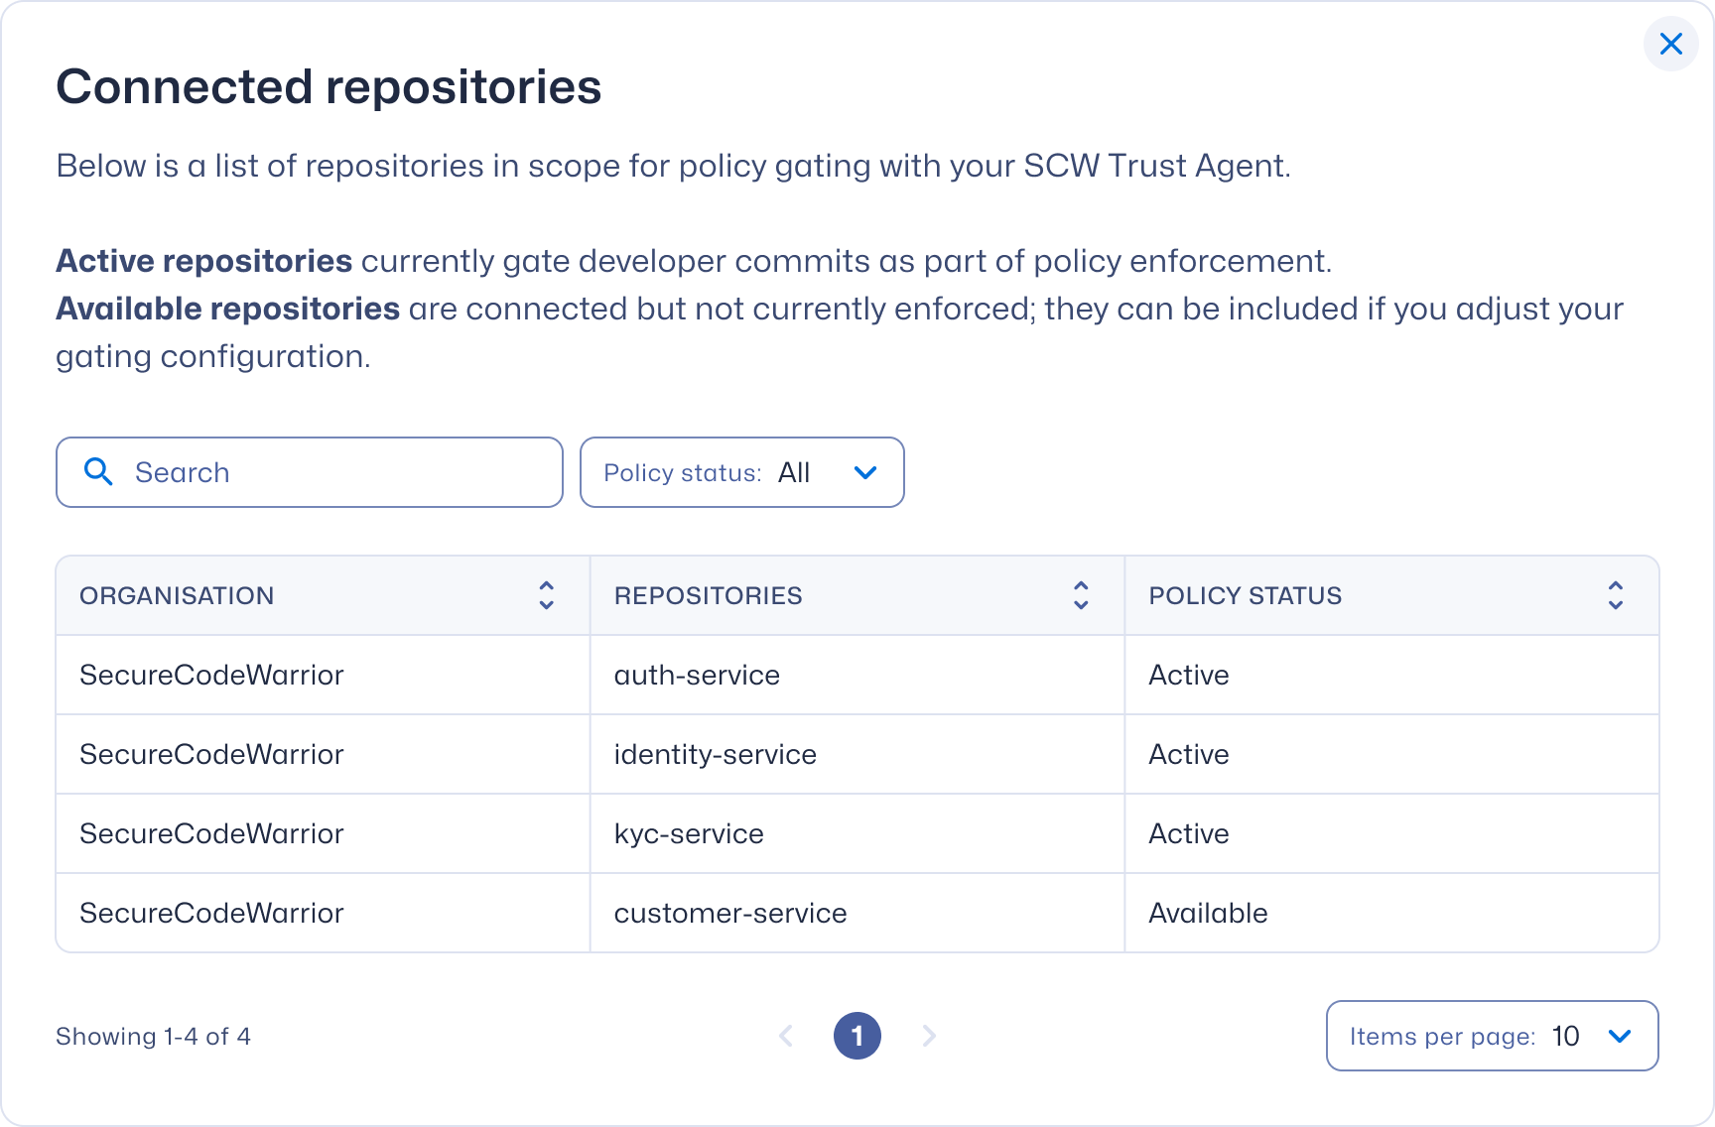This screenshot has height=1127, width=1715.
Task: Select page 1 in the pagination
Action: tap(857, 1035)
